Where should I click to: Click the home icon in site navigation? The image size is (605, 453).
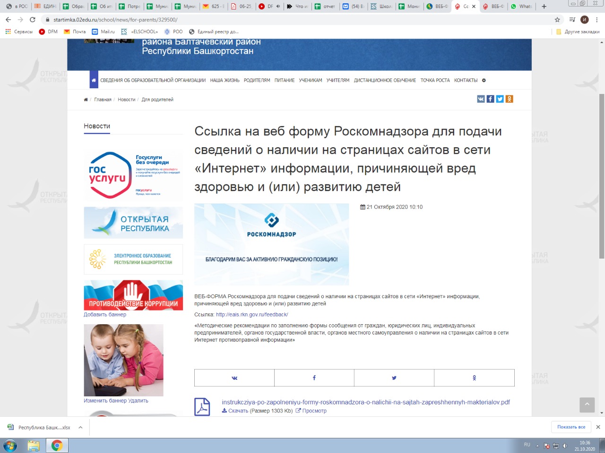(x=94, y=80)
